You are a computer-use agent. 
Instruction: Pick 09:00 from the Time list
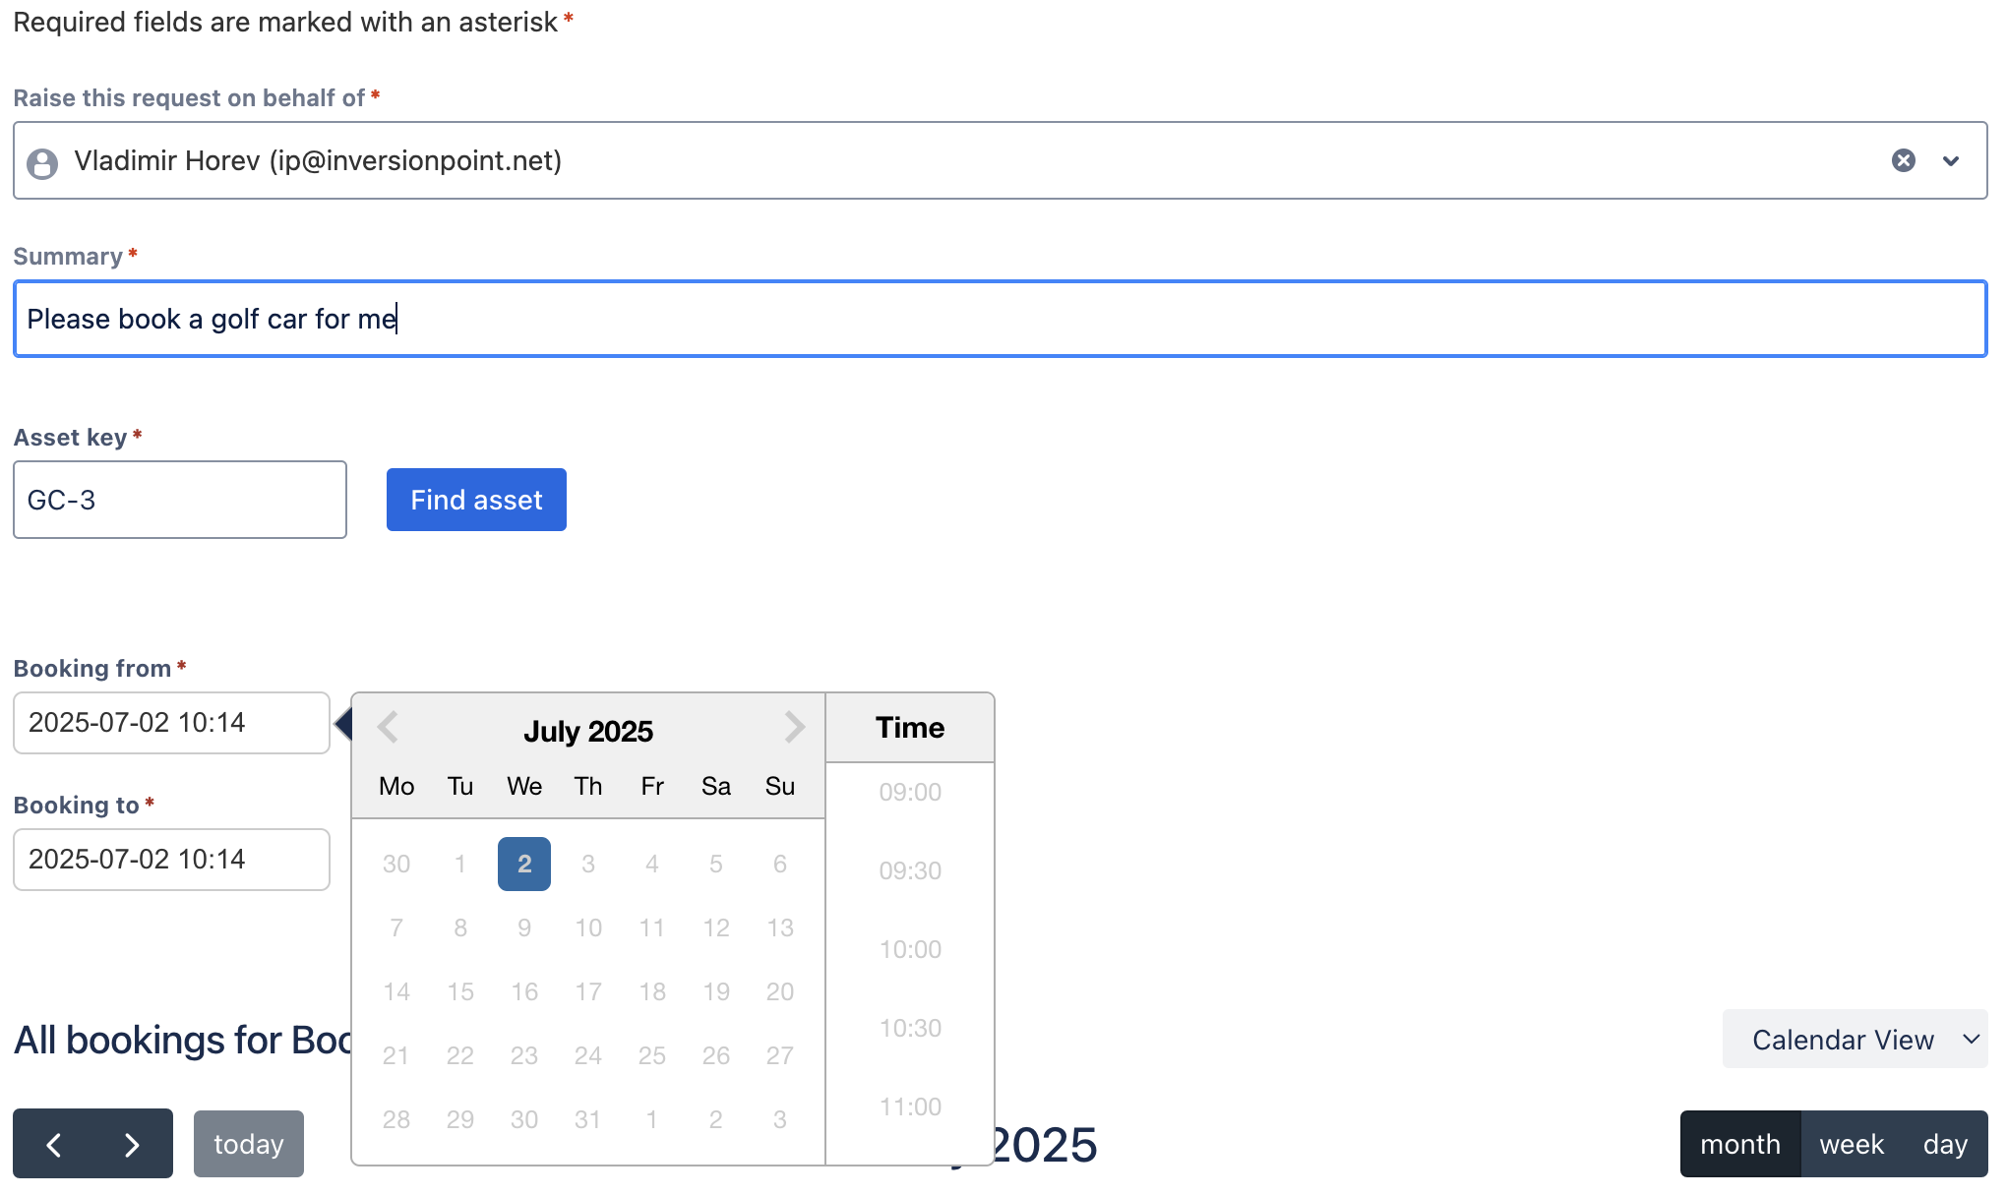click(x=910, y=792)
